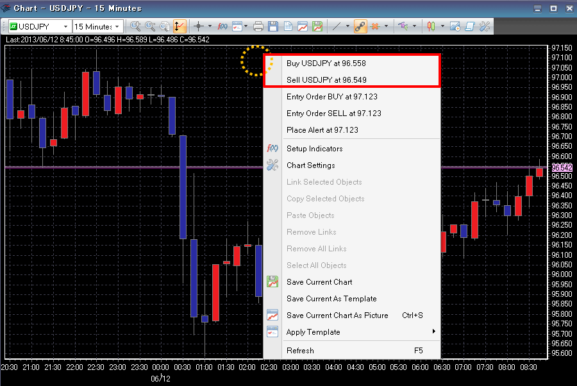Click Refresh in the context menu
Image resolution: width=577 pixels, height=386 pixels.
pos(352,351)
